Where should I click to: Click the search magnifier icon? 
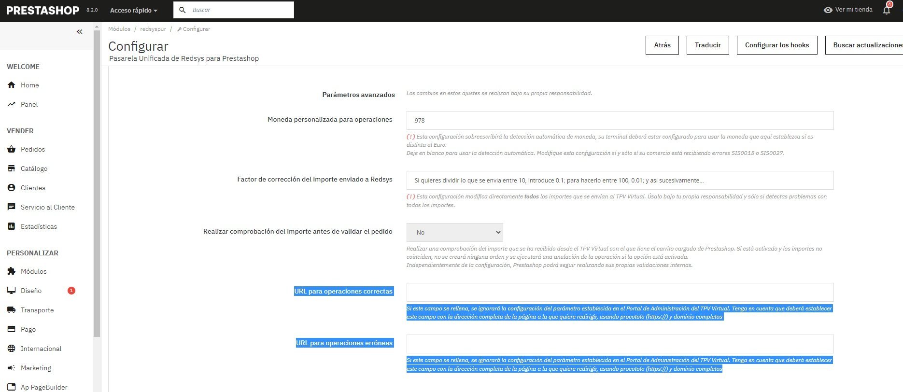click(183, 10)
